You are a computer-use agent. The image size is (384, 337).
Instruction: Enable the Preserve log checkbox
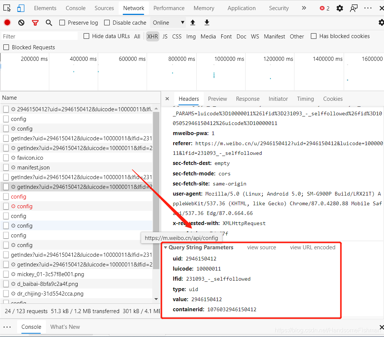[62, 23]
